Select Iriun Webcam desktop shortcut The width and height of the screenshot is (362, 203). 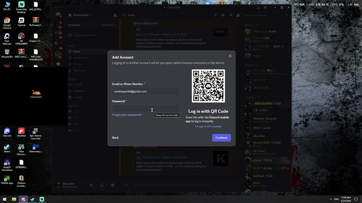click(x=7, y=39)
